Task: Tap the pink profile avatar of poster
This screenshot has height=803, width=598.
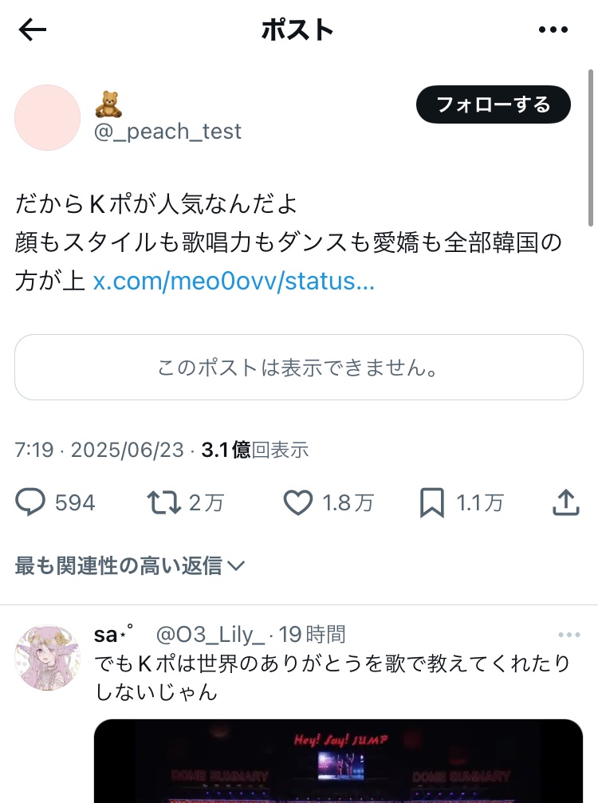Action: [48, 118]
